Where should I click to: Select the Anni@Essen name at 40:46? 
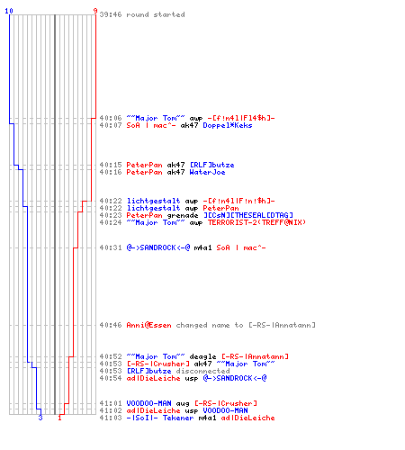(x=148, y=325)
